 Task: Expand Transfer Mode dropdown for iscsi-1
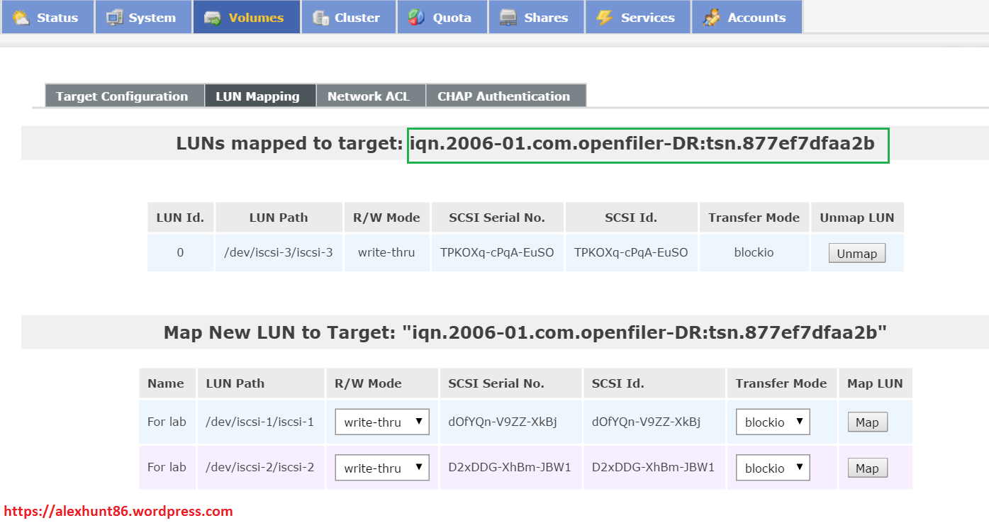tap(772, 422)
